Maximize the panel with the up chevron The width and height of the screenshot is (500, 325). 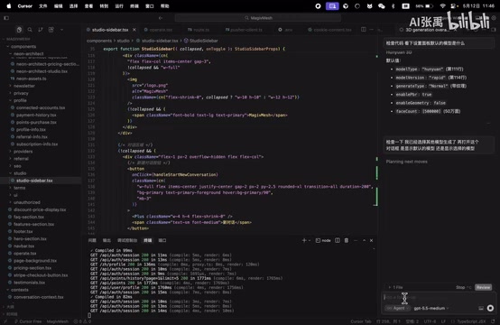tap(364, 240)
